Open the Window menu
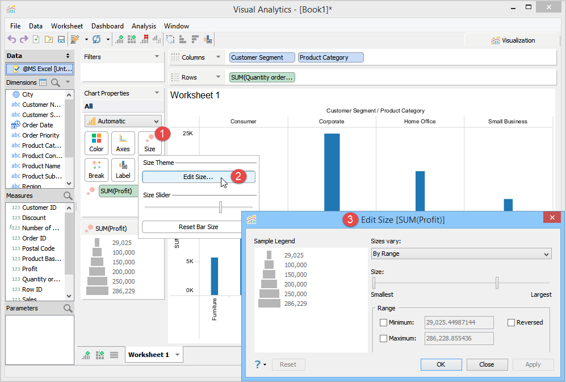The height and width of the screenshot is (382, 566). [x=176, y=26]
